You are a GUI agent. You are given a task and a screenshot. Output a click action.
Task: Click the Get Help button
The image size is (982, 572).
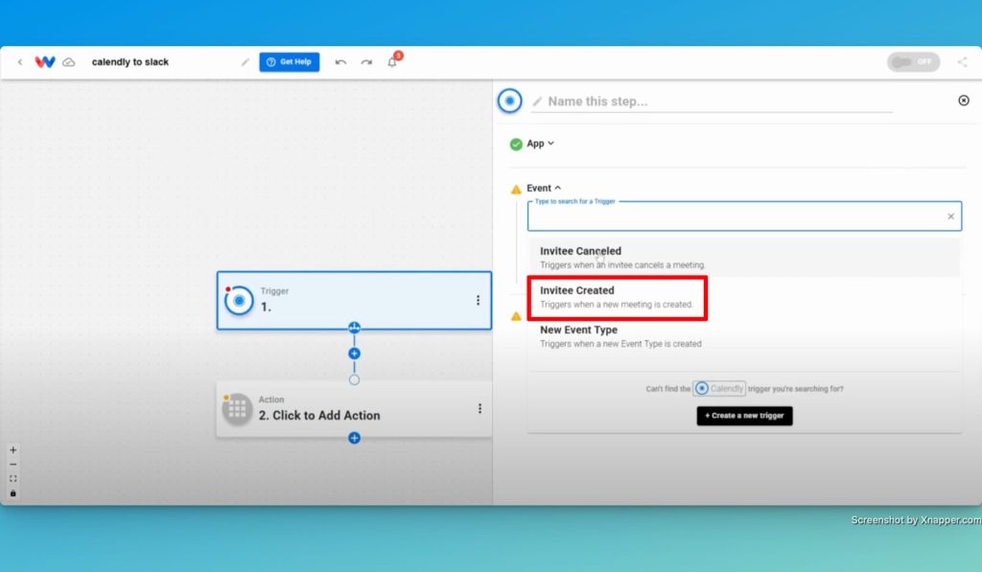coord(290,62)
